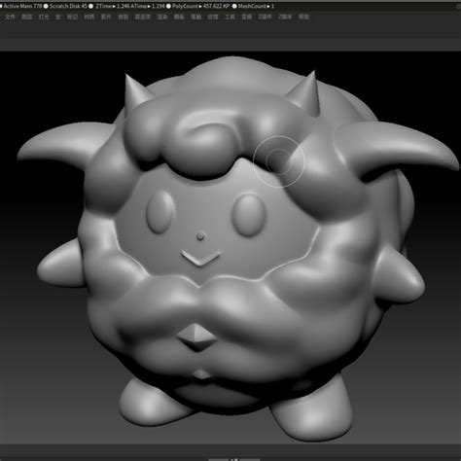This screenshot has width=461, height=461.
Task: Open the 首选项 (Preferences) menu
Action: click(x=143, y=17)
